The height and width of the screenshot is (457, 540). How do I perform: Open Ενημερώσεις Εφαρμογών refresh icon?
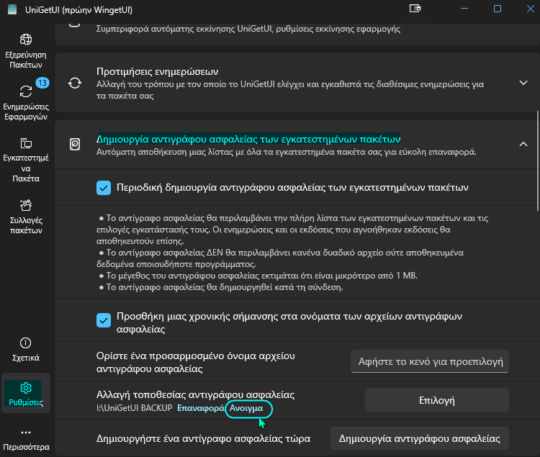tap(26, 91)
